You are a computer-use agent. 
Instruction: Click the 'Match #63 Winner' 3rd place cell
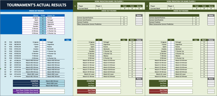click(x=52, y=86)
